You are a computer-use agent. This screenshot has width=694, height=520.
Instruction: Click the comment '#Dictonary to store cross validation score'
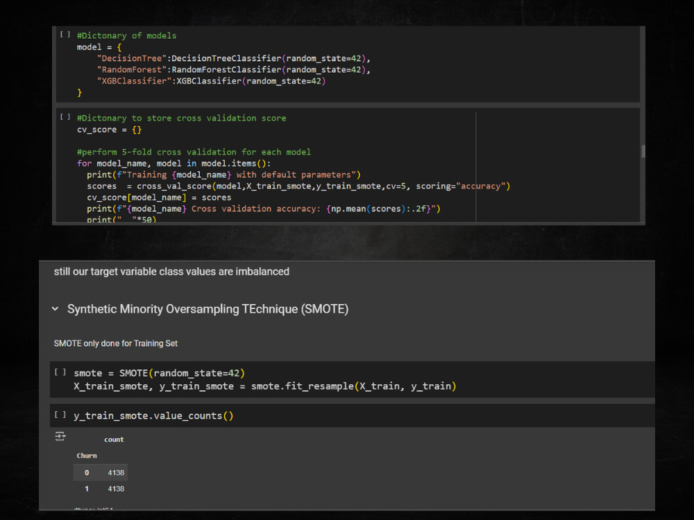click(181, 118)
